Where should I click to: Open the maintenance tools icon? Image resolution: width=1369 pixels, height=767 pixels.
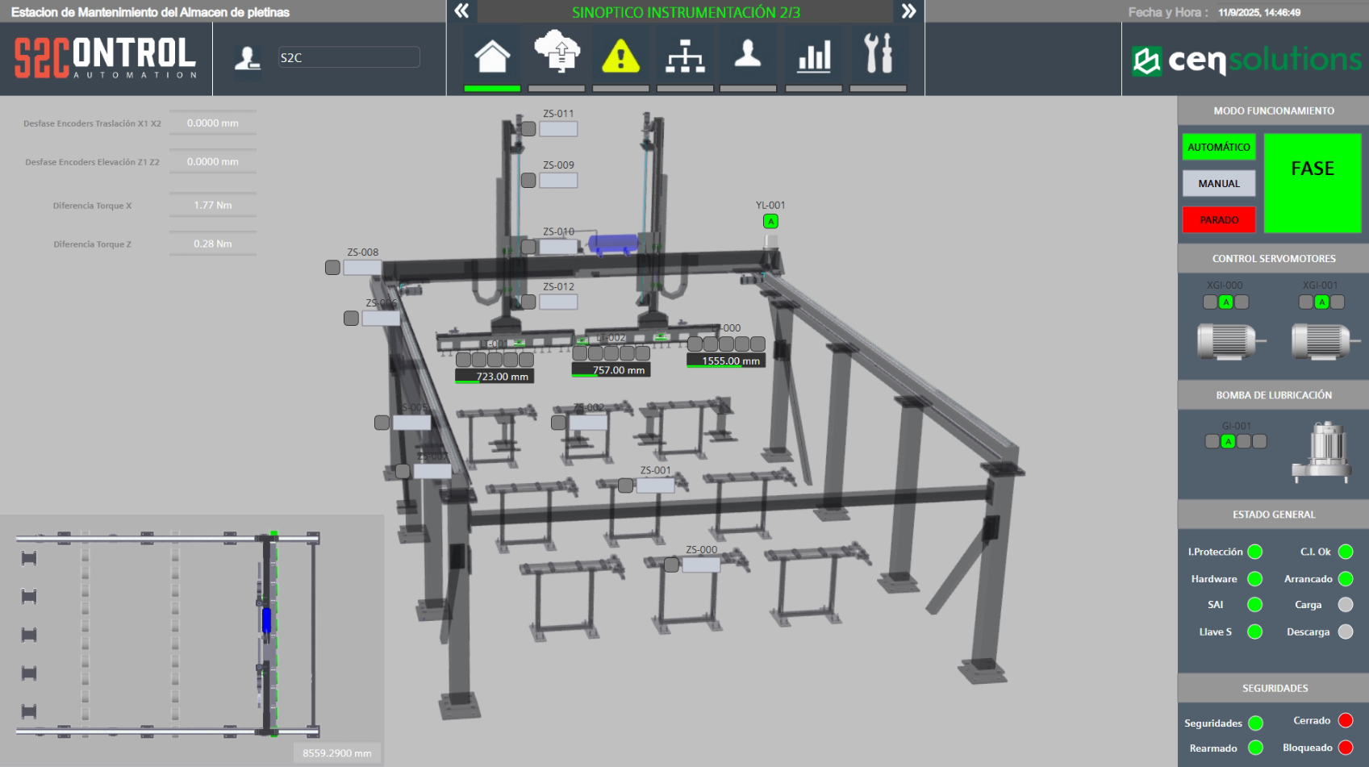(878, 55)
